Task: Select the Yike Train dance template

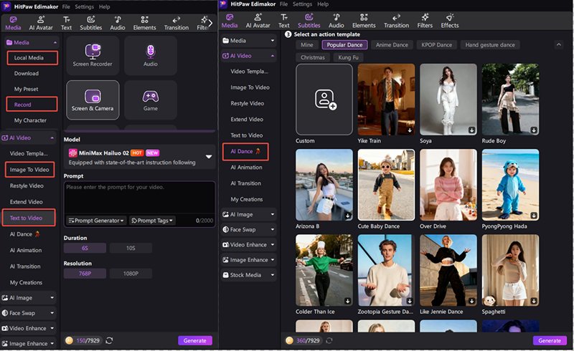Action: tap(386, 100)
